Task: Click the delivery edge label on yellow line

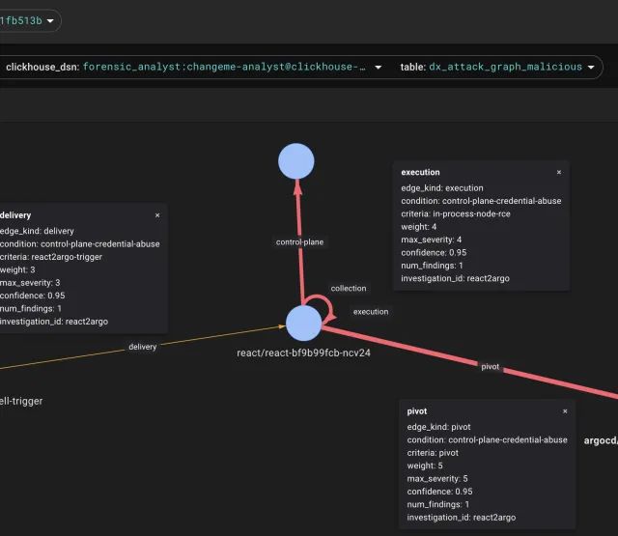Action: click(143, 347)
